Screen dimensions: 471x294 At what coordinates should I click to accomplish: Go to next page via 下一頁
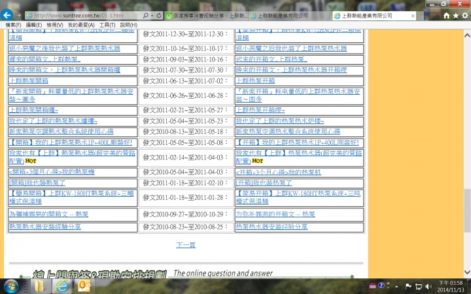tap(186, 245)
